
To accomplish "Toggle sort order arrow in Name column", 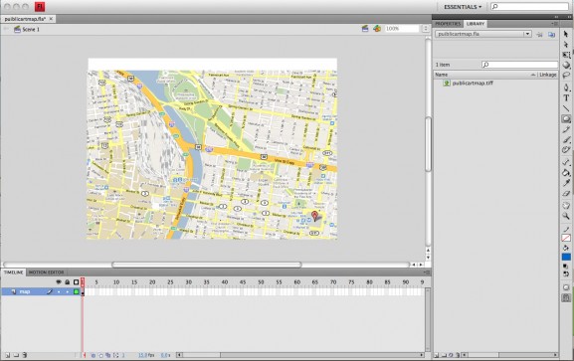I will pyautogui.click(x=532, y=75).
